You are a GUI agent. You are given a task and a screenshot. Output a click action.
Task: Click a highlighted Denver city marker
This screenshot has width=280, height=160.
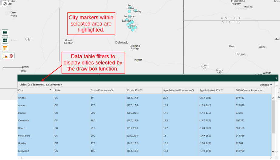pos(131,26)
